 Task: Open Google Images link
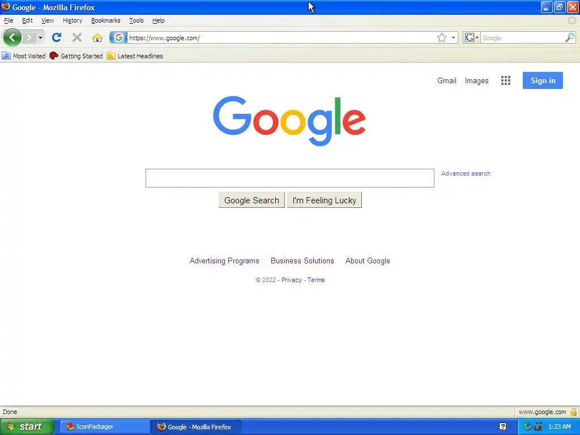(476, 80)
